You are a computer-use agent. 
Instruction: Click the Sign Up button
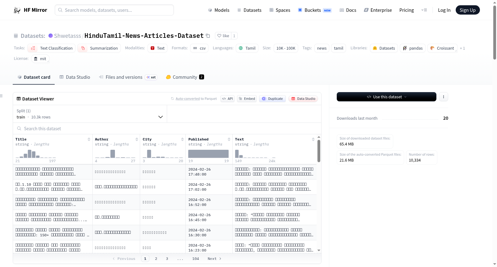pyautogui.click(x=467, y=10)
